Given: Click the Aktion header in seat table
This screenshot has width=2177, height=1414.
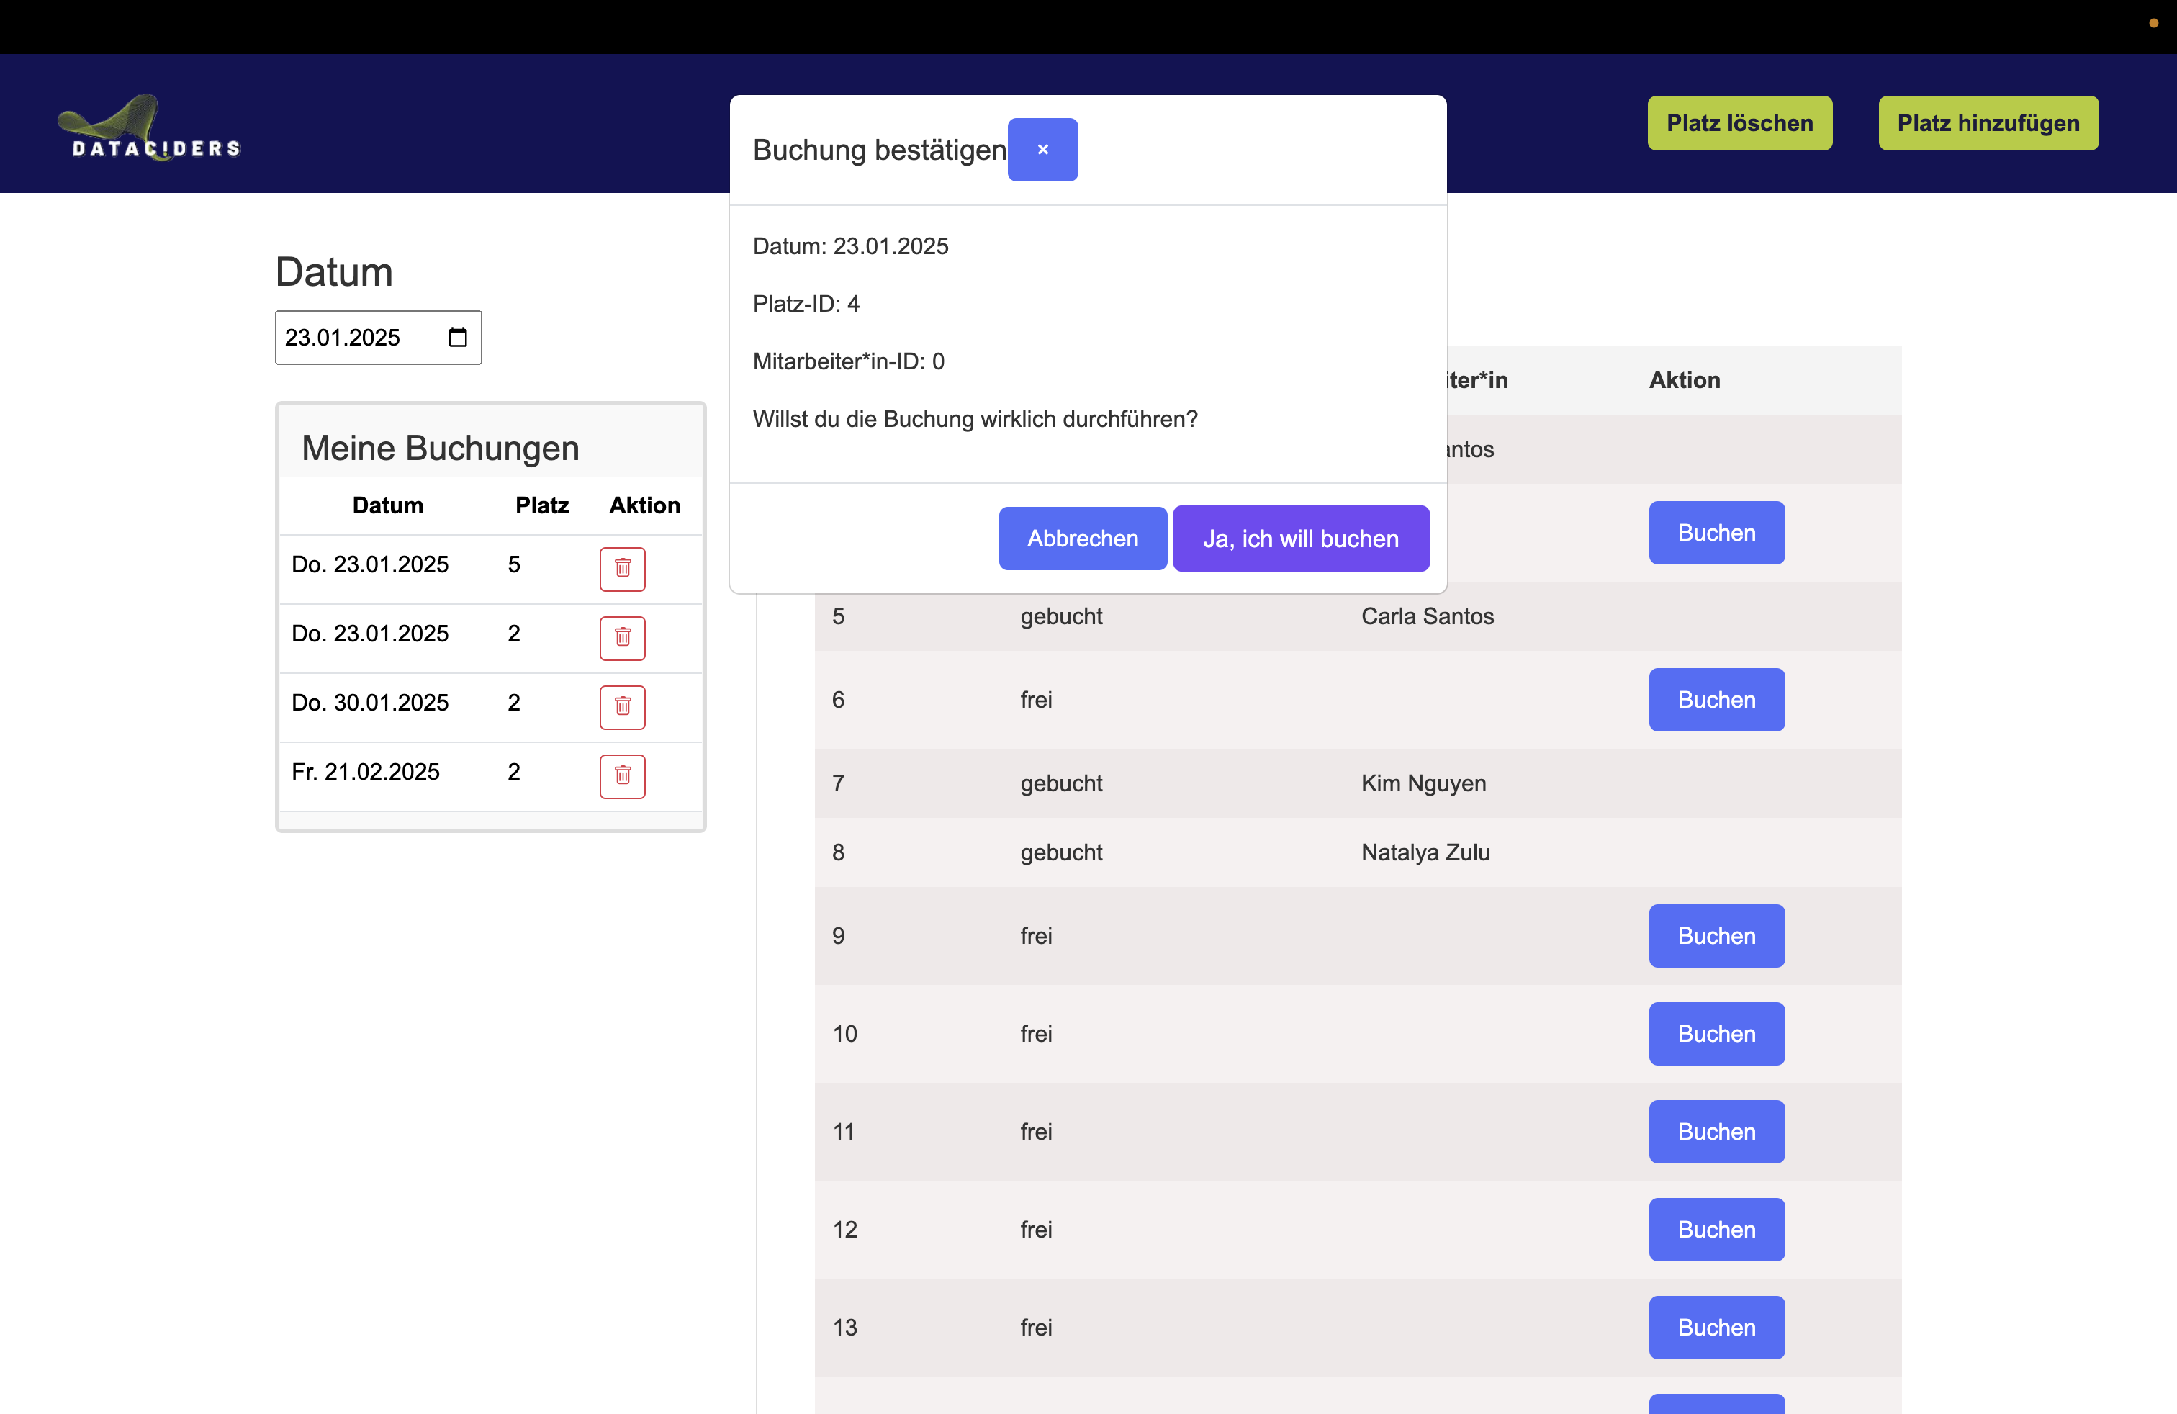Looking at the screenshot, I should point(1685,379).
